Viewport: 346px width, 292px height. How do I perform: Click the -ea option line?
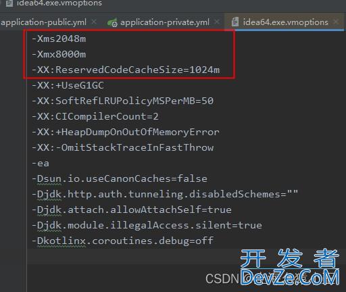click(x=41, y=164)
